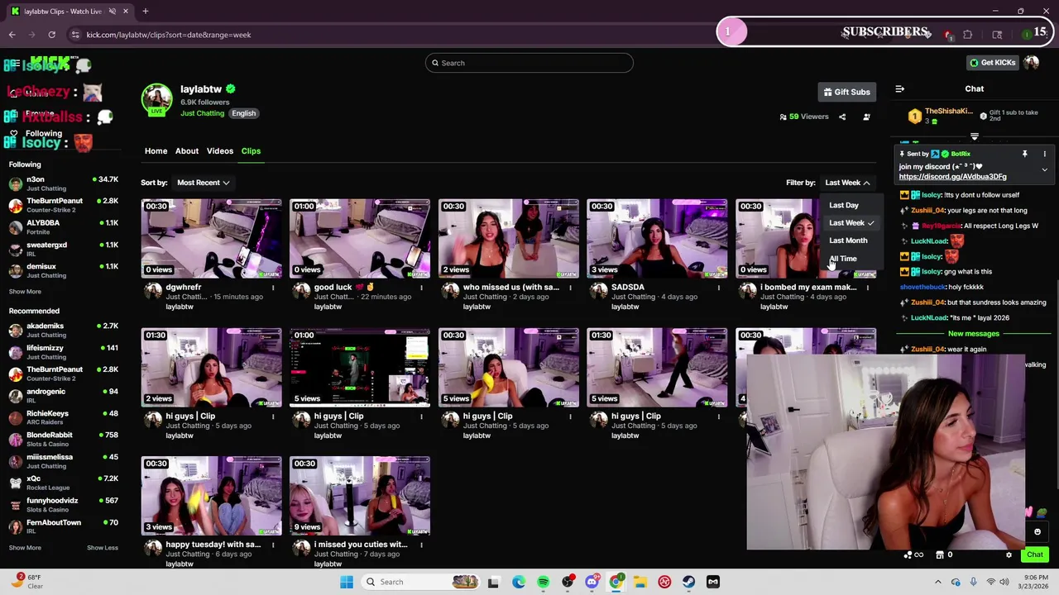Click the viewers count icon
This screenshot has width=1059, height=595.
(x=783, y=117)
